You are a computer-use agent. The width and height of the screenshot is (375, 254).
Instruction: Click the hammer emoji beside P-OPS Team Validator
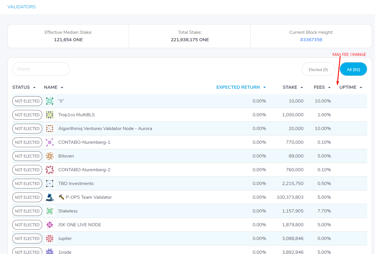click(x=61, y=197)
